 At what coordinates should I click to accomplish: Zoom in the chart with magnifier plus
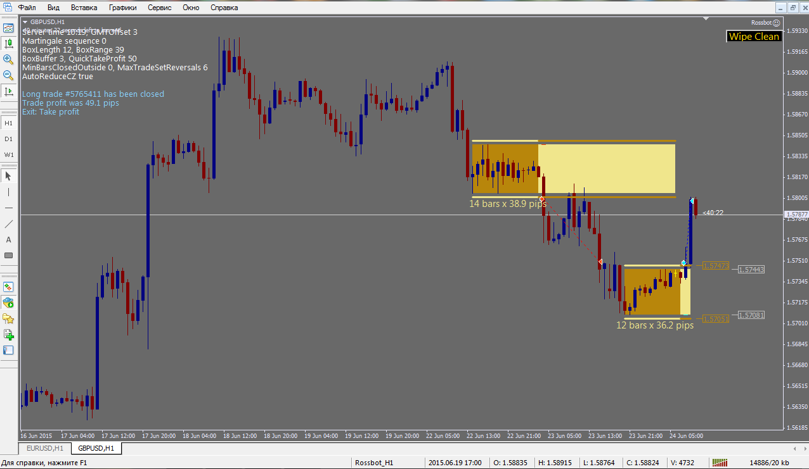coord(8,59)
